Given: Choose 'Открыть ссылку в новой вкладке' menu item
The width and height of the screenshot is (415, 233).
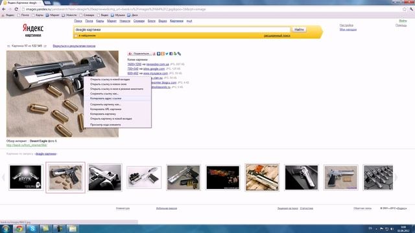Looking at the screenshot, I should point(117,79).
